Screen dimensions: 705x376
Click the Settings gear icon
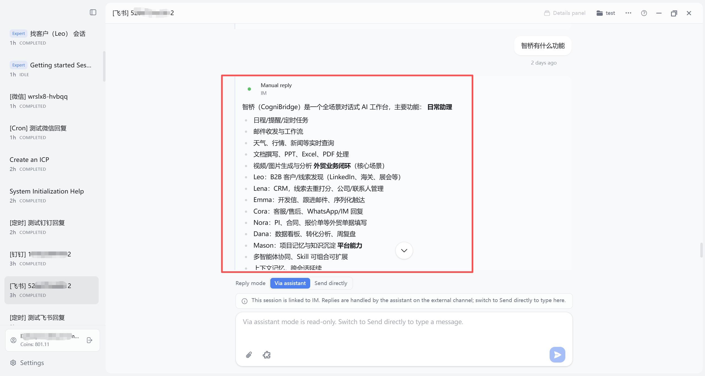13,363
